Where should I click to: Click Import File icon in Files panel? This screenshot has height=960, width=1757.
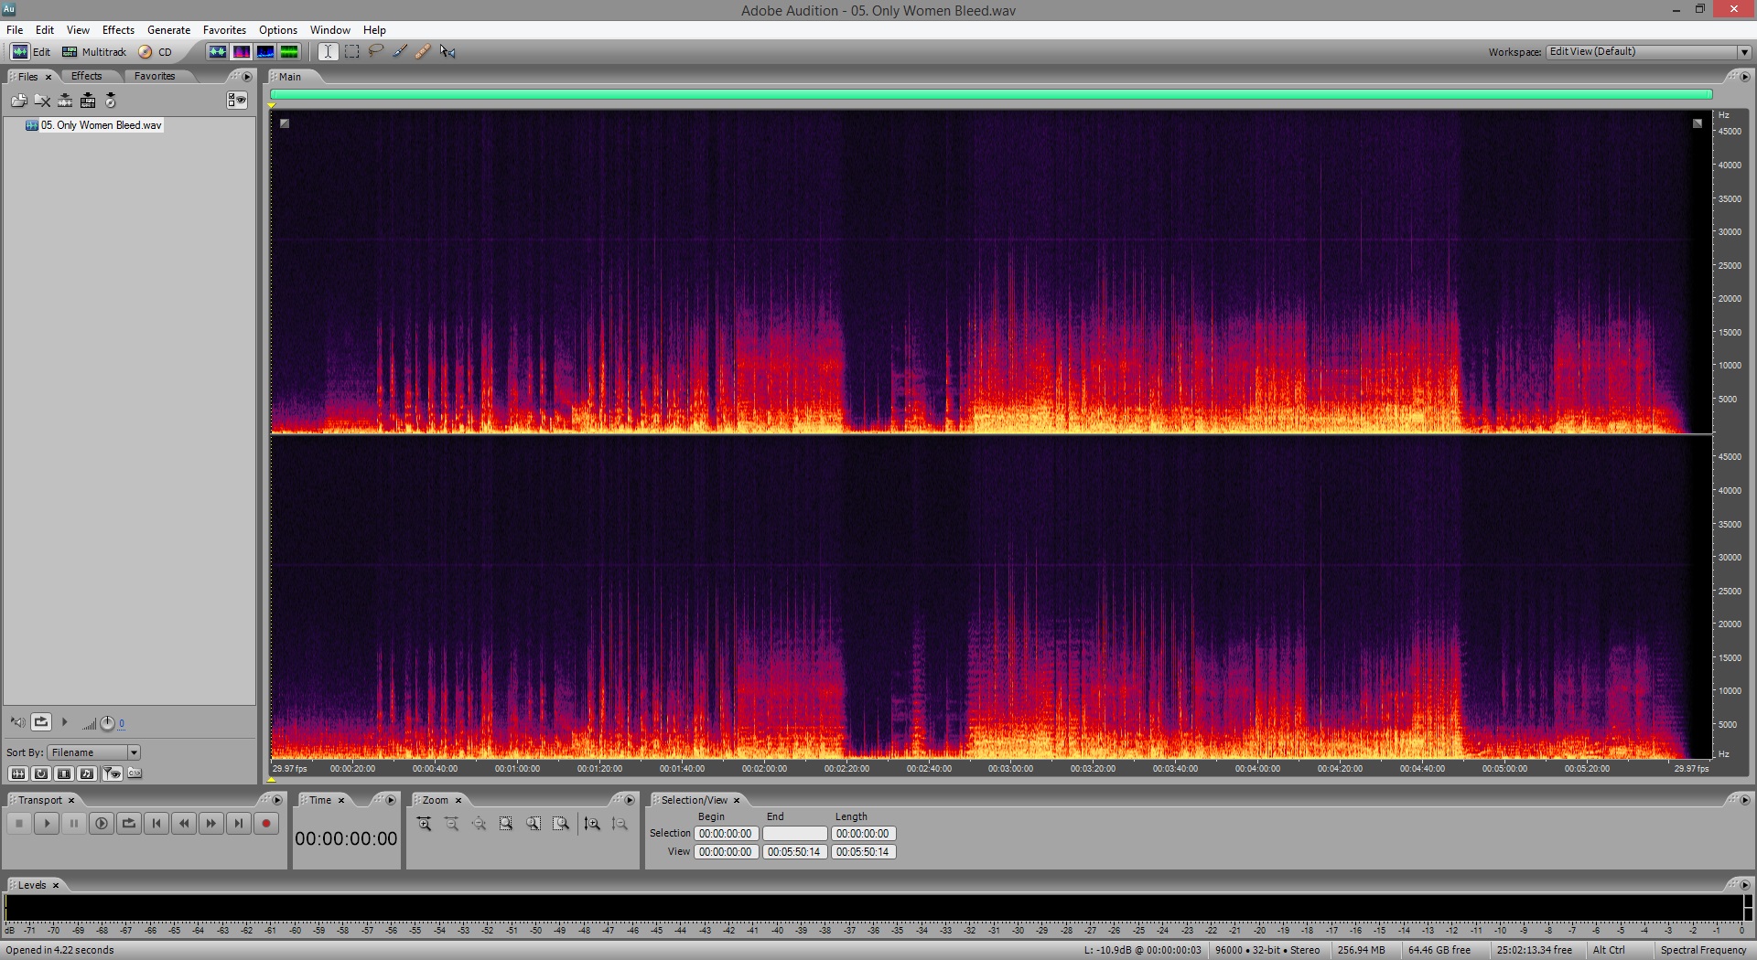18,101
